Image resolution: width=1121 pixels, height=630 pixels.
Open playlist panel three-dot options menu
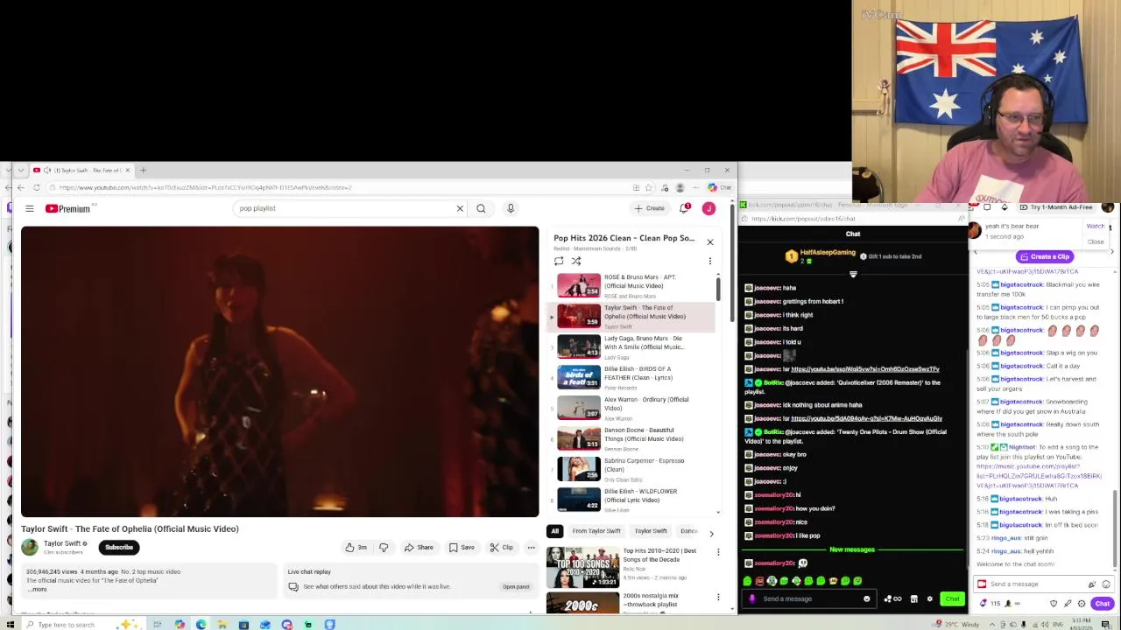pos(710,261)
